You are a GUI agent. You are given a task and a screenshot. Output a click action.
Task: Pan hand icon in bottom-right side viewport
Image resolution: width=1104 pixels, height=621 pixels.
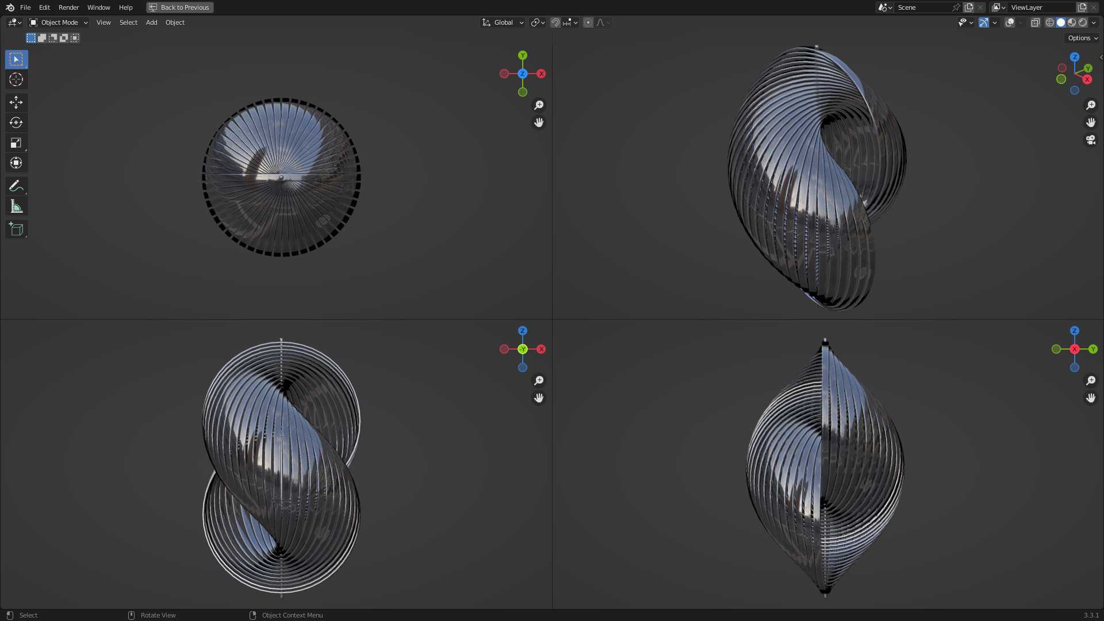click(1091, 398)
